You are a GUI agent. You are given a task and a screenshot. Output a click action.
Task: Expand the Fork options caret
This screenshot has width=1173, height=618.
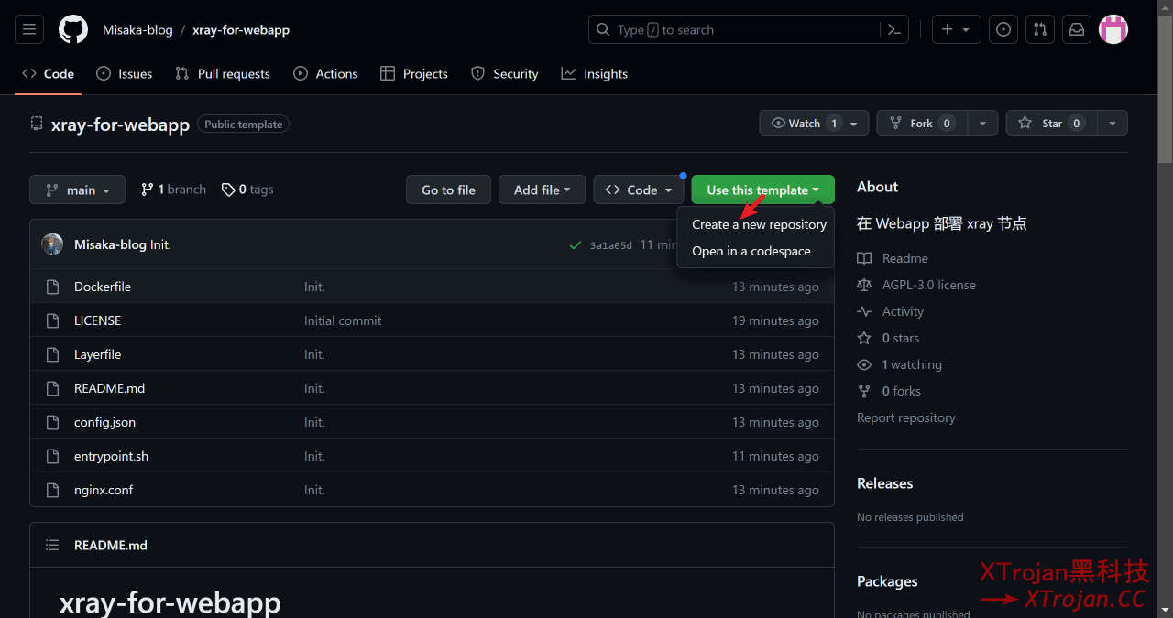pos(982,123)
